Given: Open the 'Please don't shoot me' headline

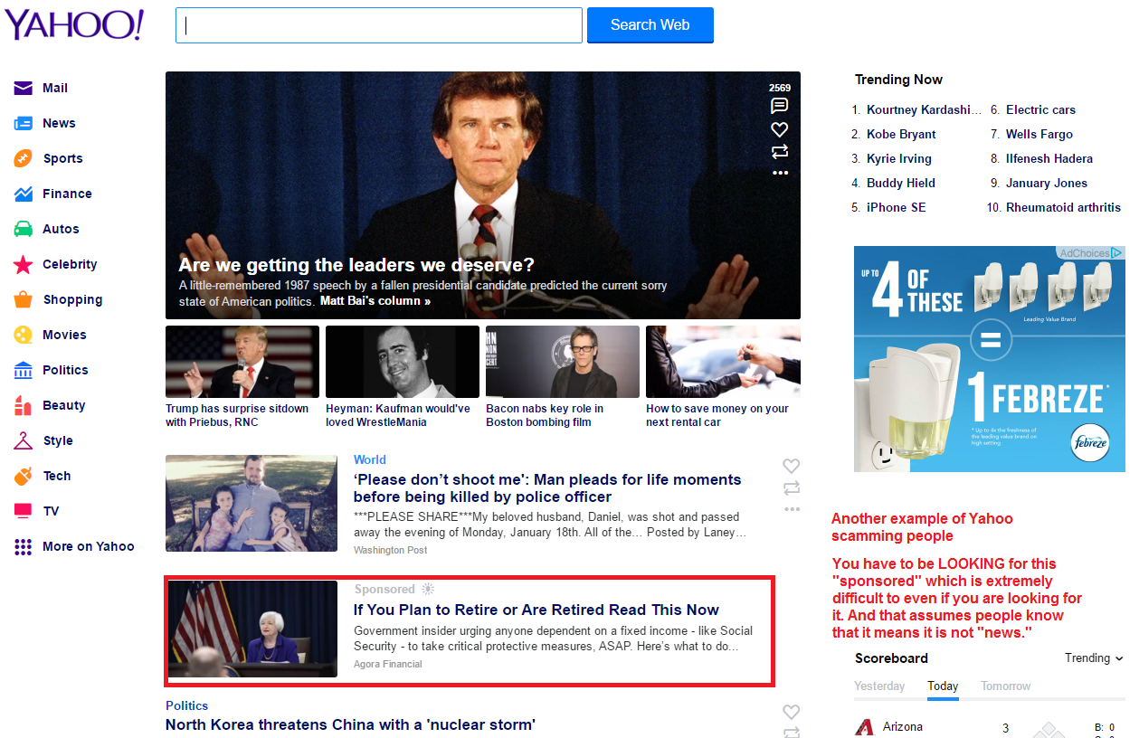Looking at the screenshot, I should click(x=547, y=488).
